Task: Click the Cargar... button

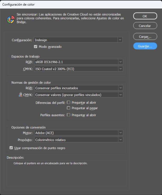Action: 145,37
